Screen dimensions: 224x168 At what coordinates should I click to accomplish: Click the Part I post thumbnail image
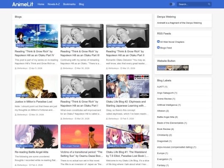click(82, 86)
